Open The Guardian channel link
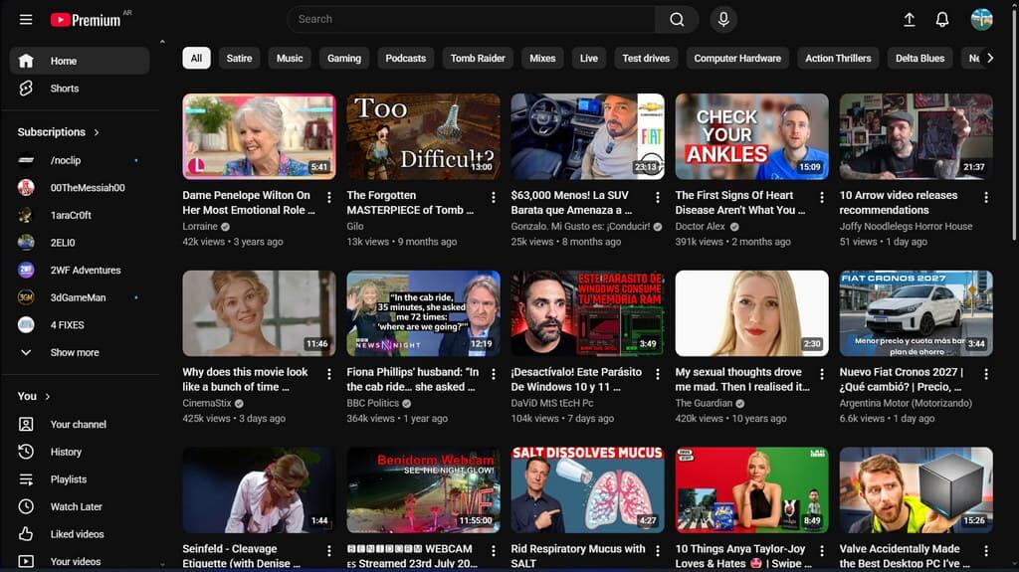This screenshot has height=572, width=1019. pyautogui.click(x=704, y=403)
